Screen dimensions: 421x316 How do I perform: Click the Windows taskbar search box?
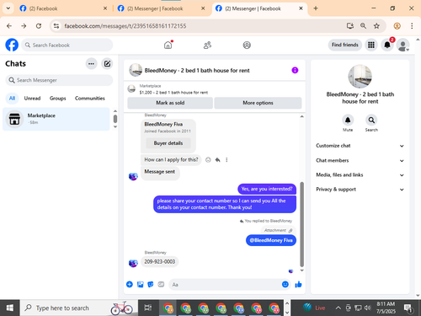pos(79,308)
